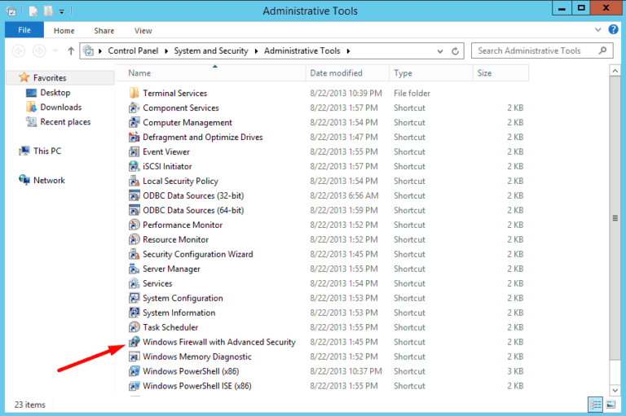626x416 pixels.
Task: Click the "File folder" type cell
Action: click(412, 94)
